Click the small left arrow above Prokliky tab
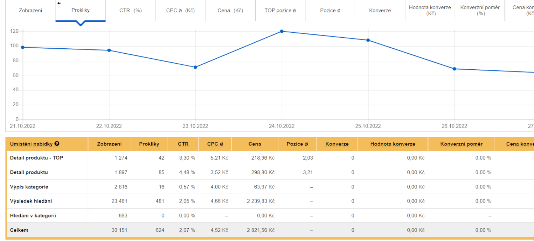The width and height of the screenshot is (534, 241). 59,3
